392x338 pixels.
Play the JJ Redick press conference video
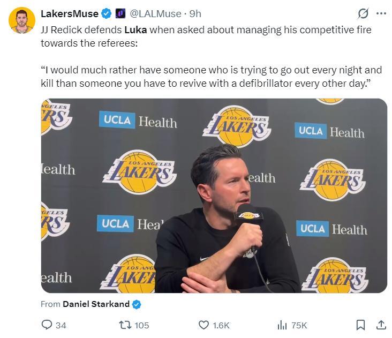tap(214, 196)
